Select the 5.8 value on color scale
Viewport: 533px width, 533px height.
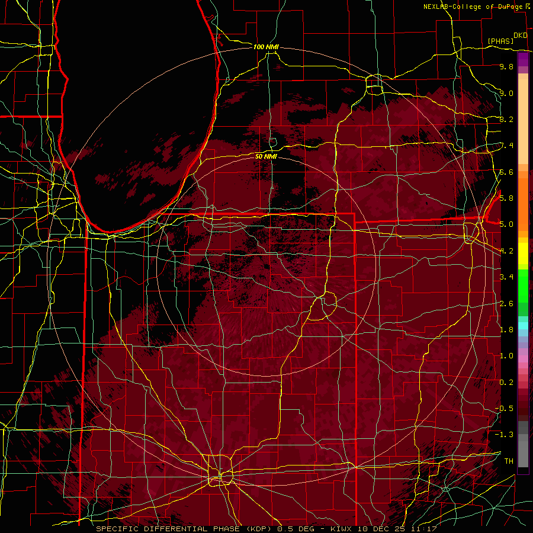(506, 198)
